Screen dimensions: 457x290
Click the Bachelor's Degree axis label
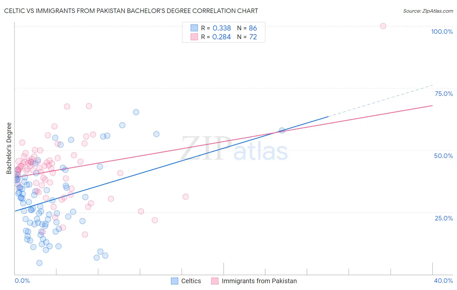(x=9, y=148)
